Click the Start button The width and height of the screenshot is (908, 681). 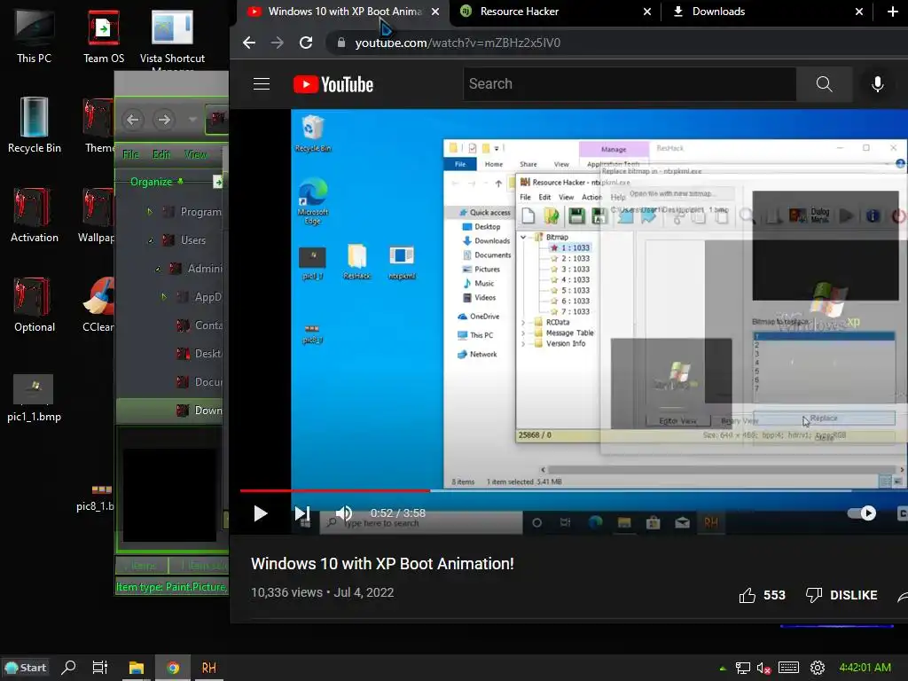(x=26, y=668)
